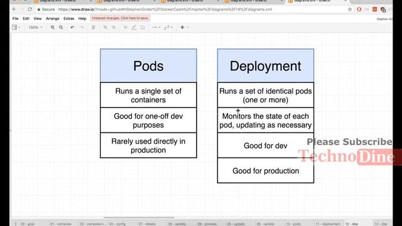The image size is (402, 226).
Task: Click the To Back toolbar icon
Action: (x=114, y=27)
